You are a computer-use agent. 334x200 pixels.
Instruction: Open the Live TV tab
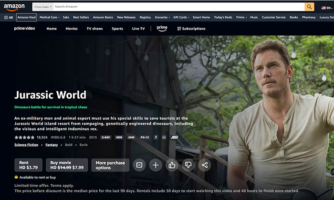coord(138,29)
